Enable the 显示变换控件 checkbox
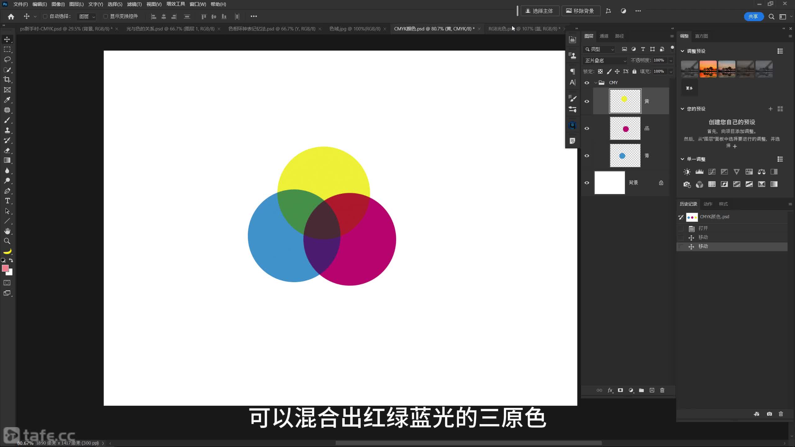 106,16
